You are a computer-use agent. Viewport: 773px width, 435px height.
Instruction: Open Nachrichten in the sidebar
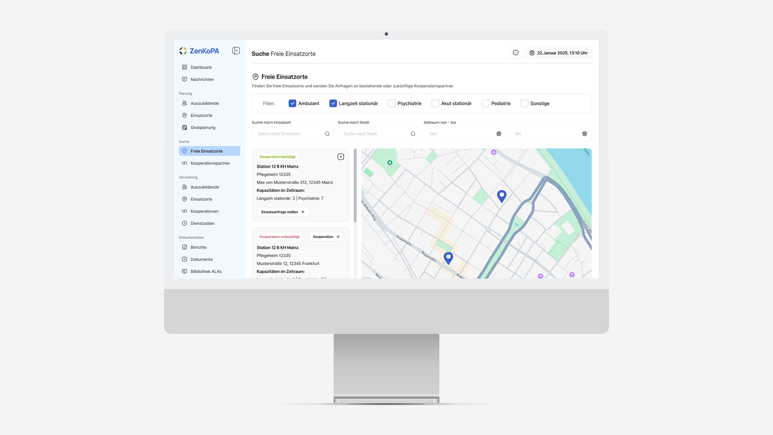click(x=209, y=79)
